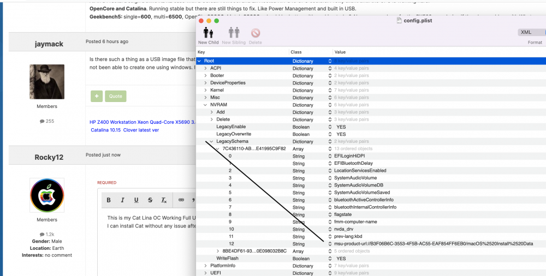Collapse the Root dictionary chevron

199,61
